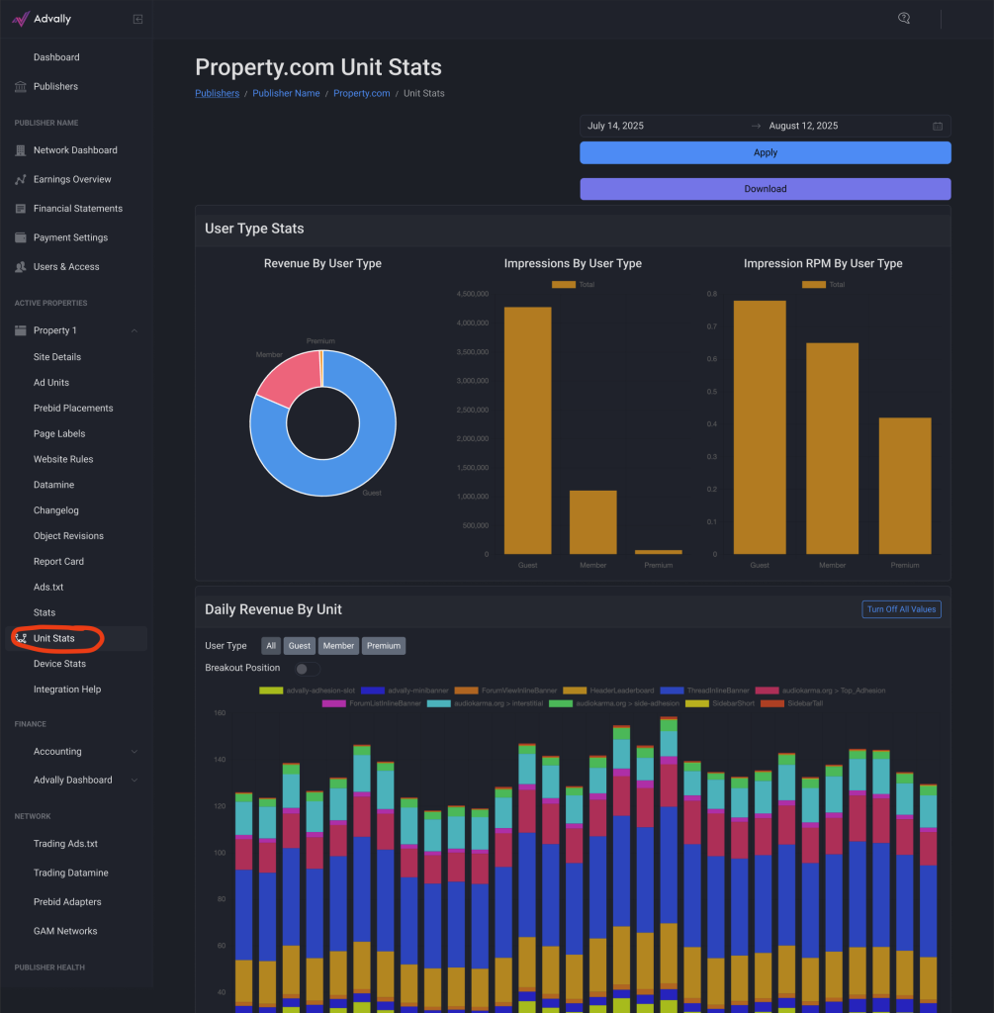
Task: Open the Publisher Name breadcrumb link
Action: (x=286, y=94)
